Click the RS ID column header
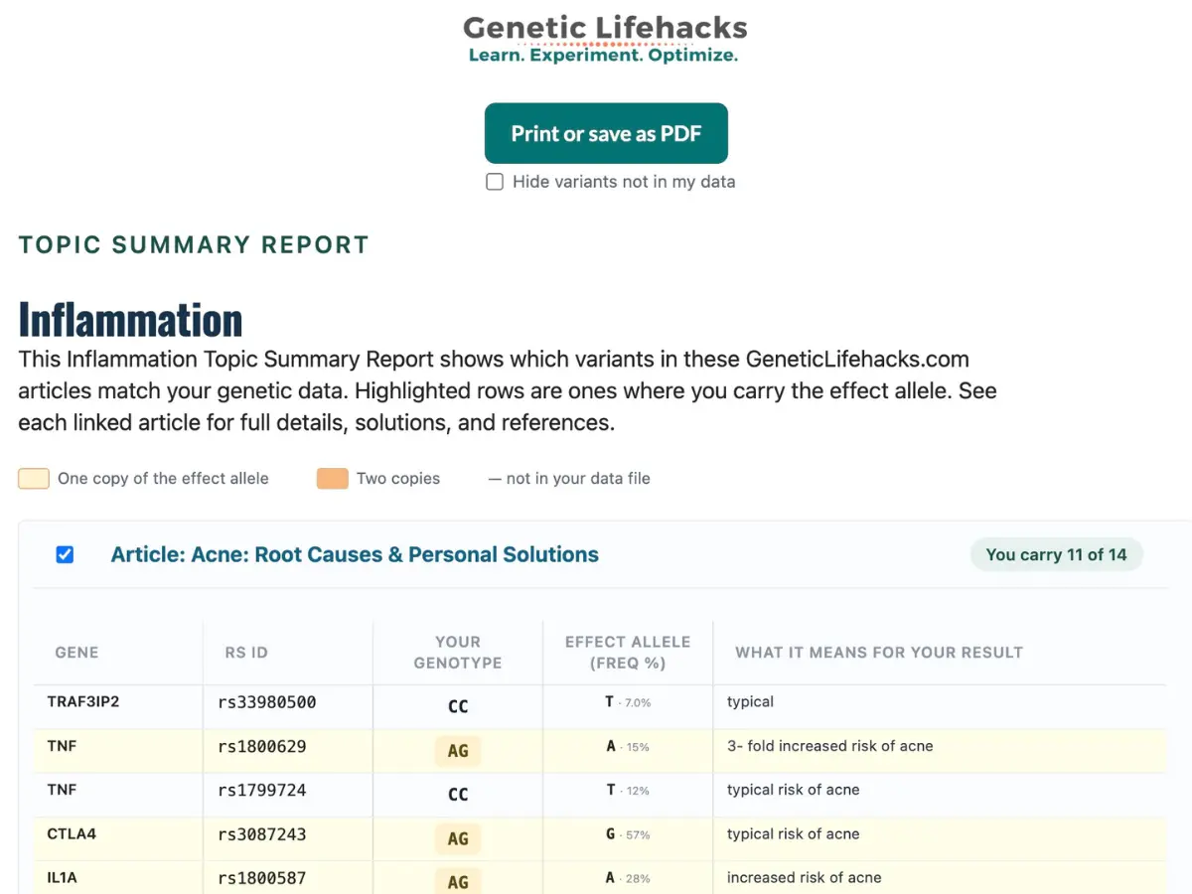The width and height of the screenshot is (1192, 894). coord(246,653)
